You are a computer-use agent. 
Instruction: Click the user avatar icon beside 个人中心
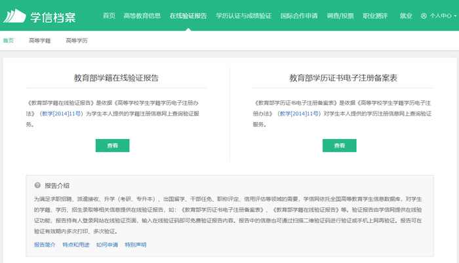pos(424,15)
